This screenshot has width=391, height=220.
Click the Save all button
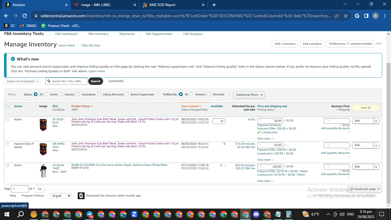point(366,108)
